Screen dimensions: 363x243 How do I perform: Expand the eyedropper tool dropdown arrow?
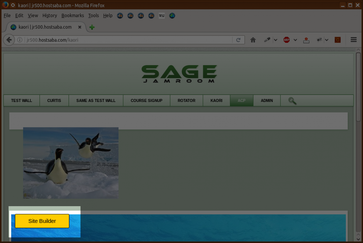[275, 40]
